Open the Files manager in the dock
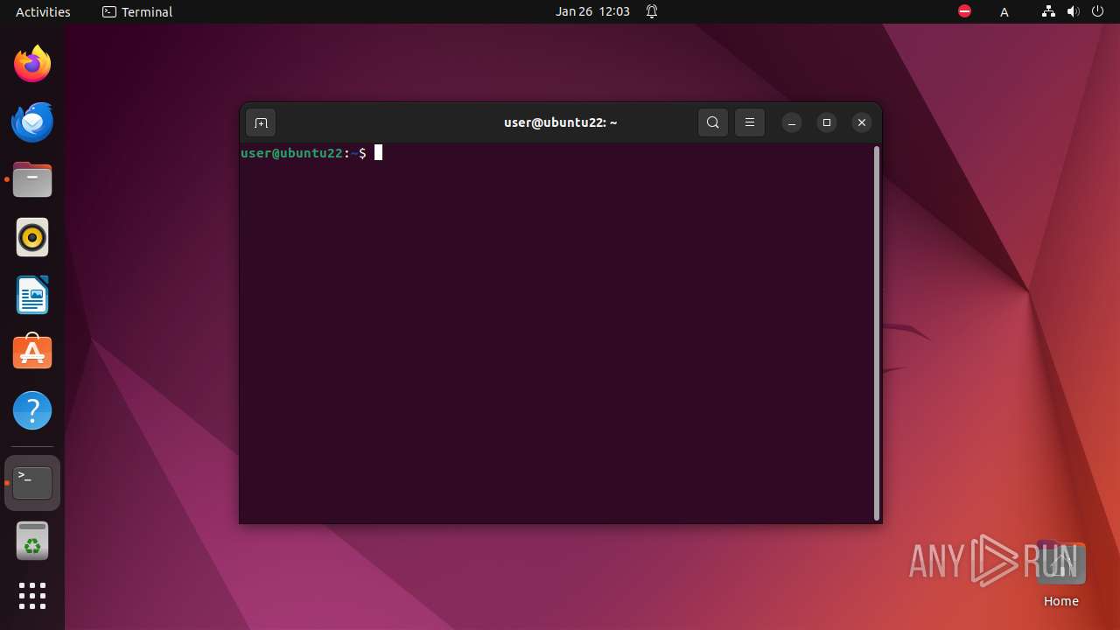This screenshot has width=1120, height=630. (x=32, y=179)
